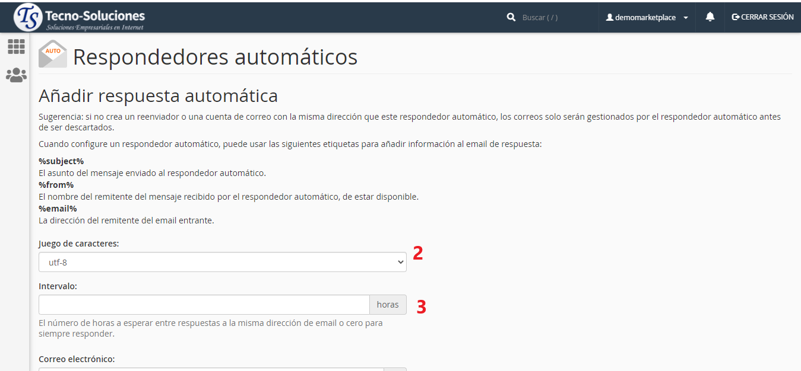Click the AUTO envelope autoresponder icon

point(53,55)
